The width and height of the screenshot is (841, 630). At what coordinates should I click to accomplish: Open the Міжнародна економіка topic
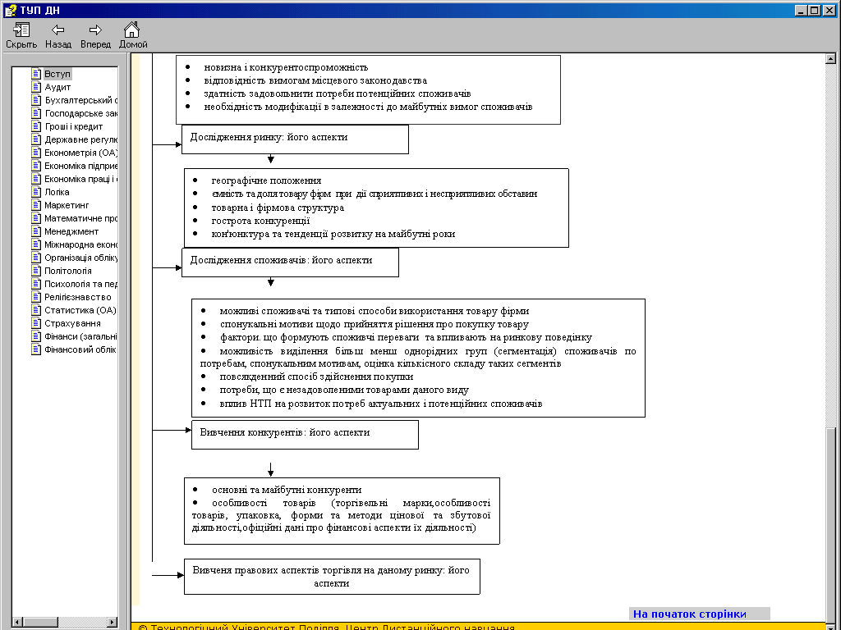(80, 244)
